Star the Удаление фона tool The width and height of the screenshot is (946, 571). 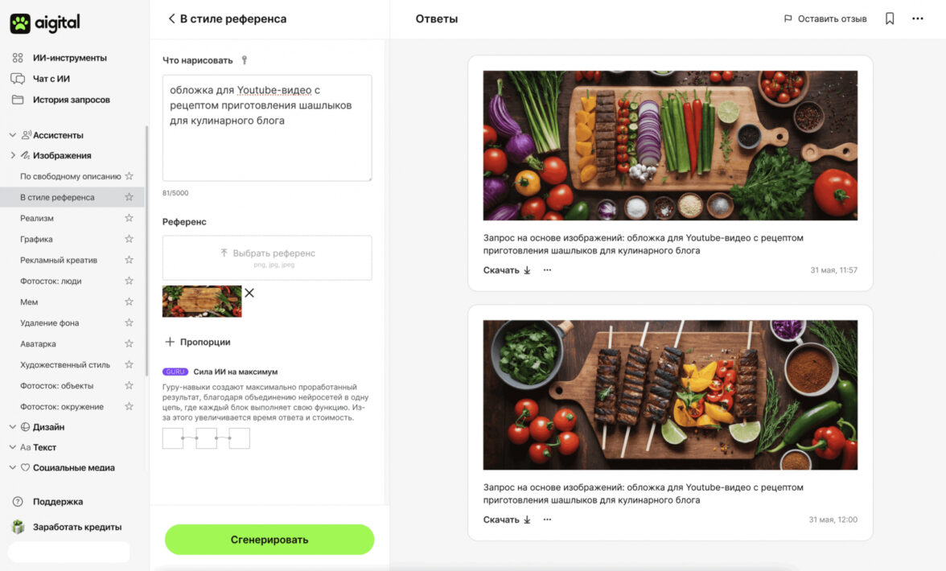(129, 322)
